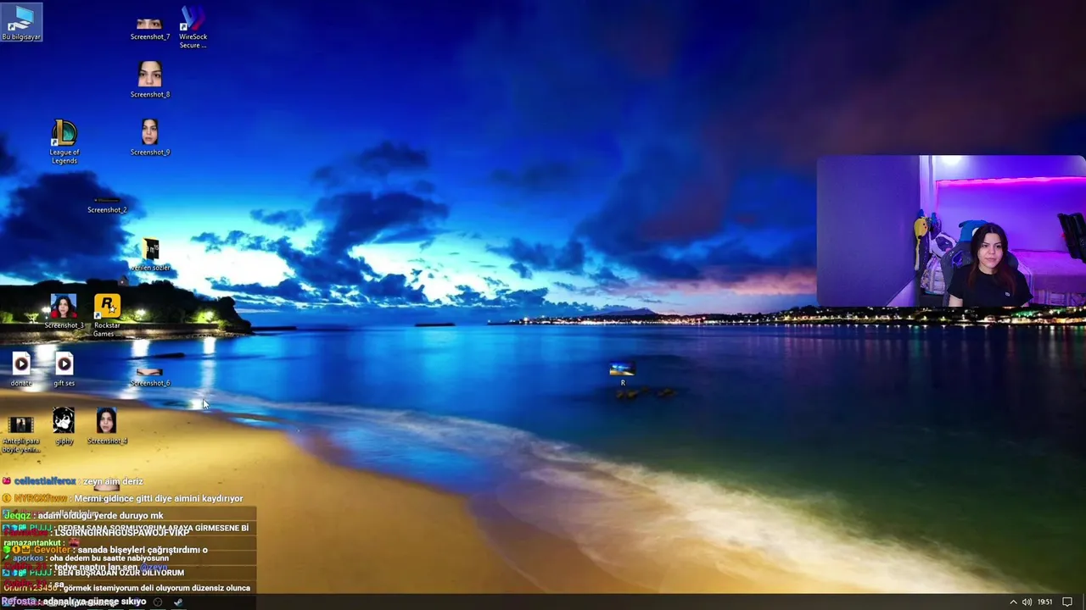The width and height of the screenshot is (1086, 610).
Task: Open the Steam icon on the taskbar
Action: 178,602
